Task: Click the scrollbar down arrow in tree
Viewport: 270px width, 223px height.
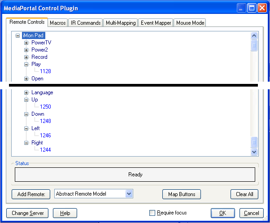Action: pyautogui.click(x=254, y=152)
